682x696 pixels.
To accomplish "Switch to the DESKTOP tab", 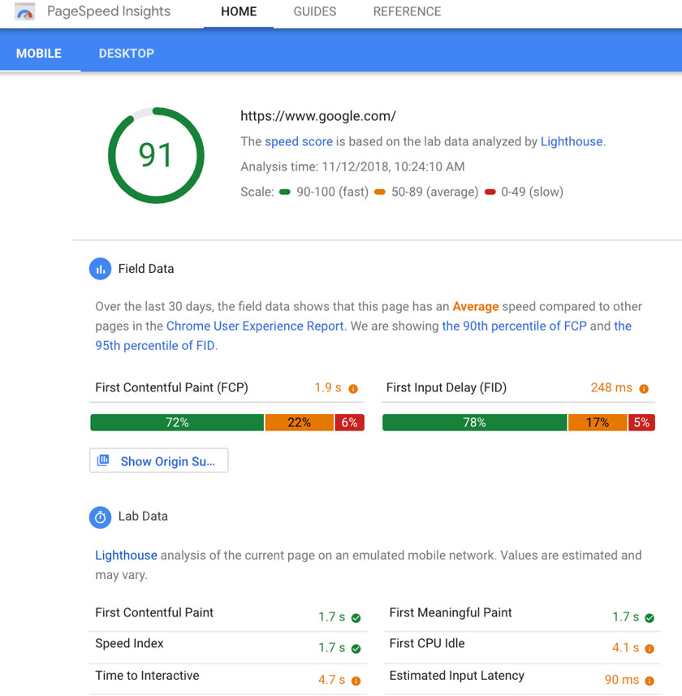I will pos(126,53).
